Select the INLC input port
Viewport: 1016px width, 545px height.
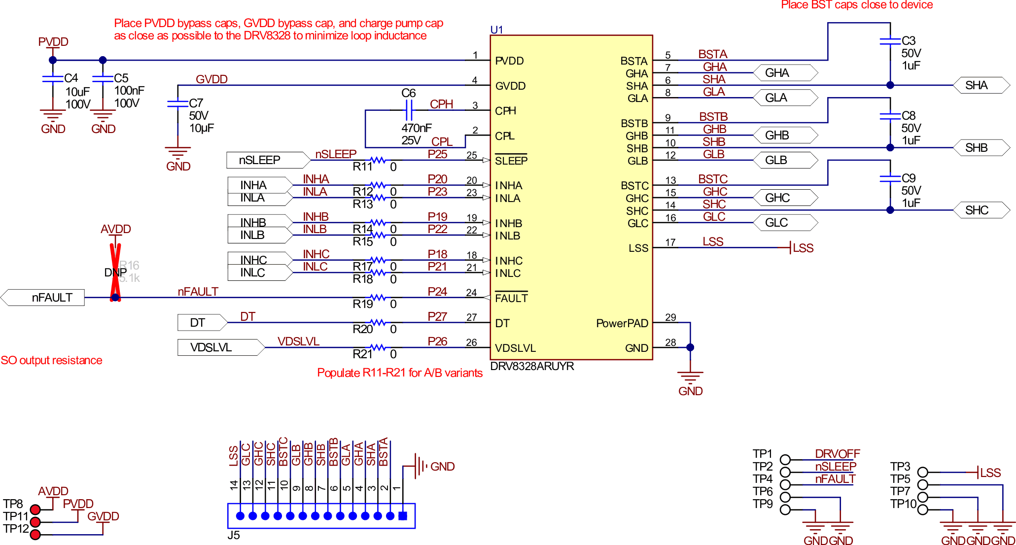[260, 273]
